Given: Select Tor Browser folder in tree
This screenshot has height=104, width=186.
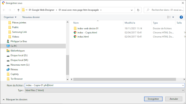Looking at the screenshot, I should pyautogui.click(x=17, y=79).
